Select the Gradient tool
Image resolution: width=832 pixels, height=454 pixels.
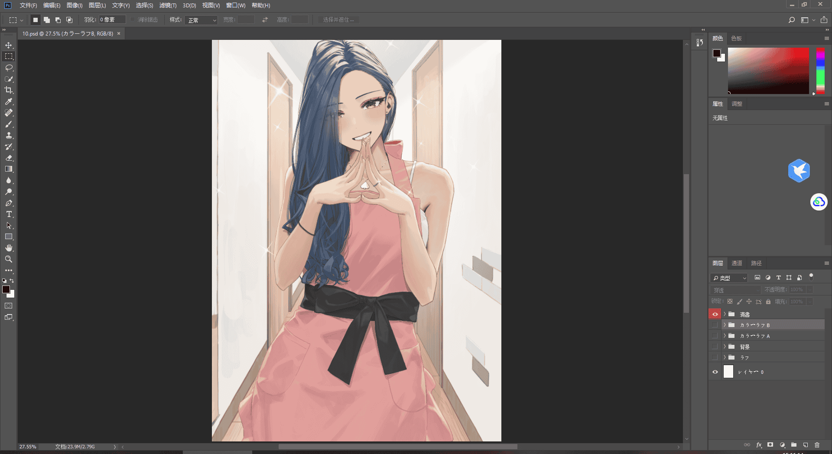tap(9, 169)
